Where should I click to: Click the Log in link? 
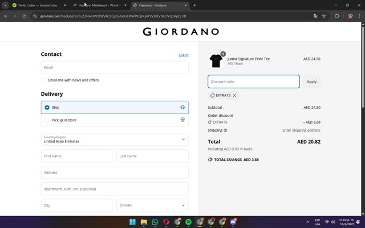click(184, 55)
